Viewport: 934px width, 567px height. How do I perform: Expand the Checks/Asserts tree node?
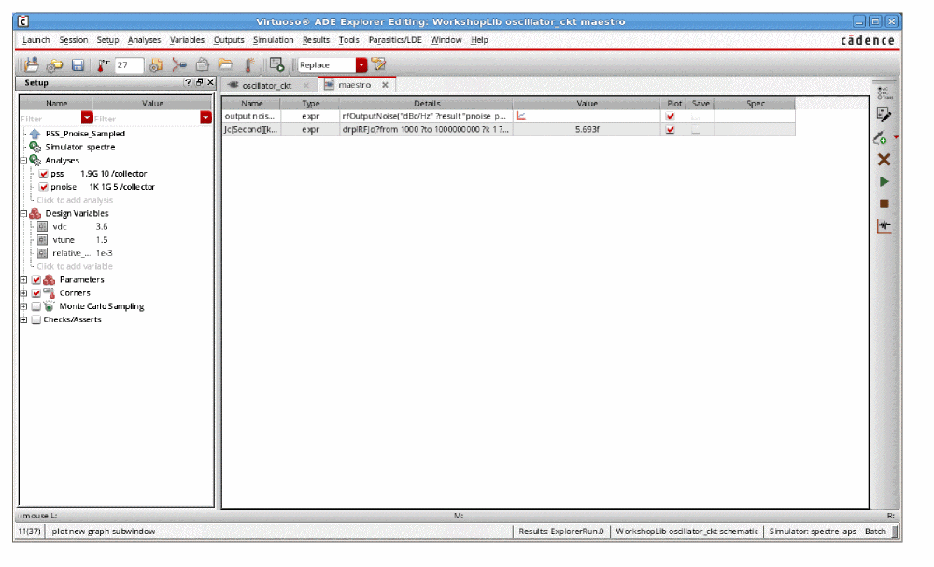click(24, 319)
